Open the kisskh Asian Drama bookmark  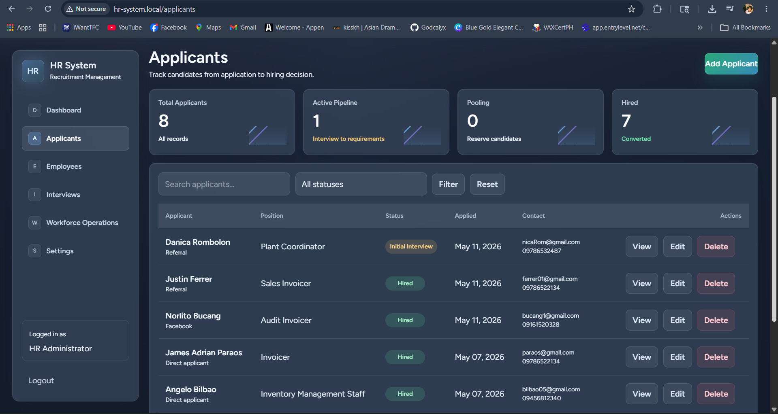point(366,28)
